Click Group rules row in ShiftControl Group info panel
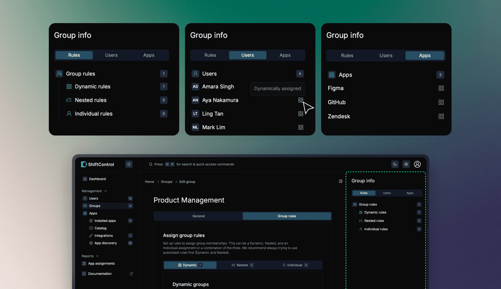 click(x=387, y=205)
